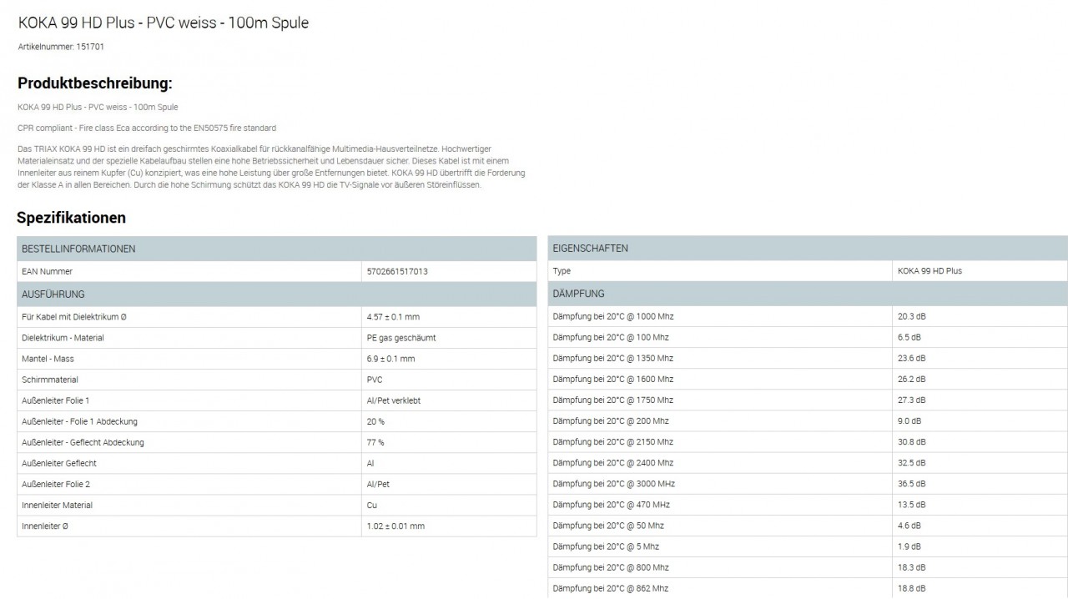This screenshot has height=599, width=1068.
Task: Select the 36.5 dB attenuation value
Action: point(911,484)
